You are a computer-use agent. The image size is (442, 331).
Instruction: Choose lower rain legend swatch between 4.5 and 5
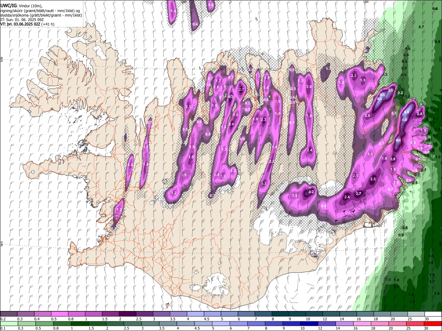click(x=203, y=324)
